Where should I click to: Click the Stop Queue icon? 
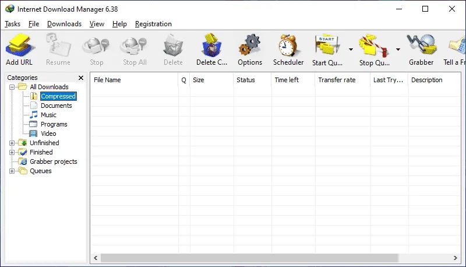374,45
